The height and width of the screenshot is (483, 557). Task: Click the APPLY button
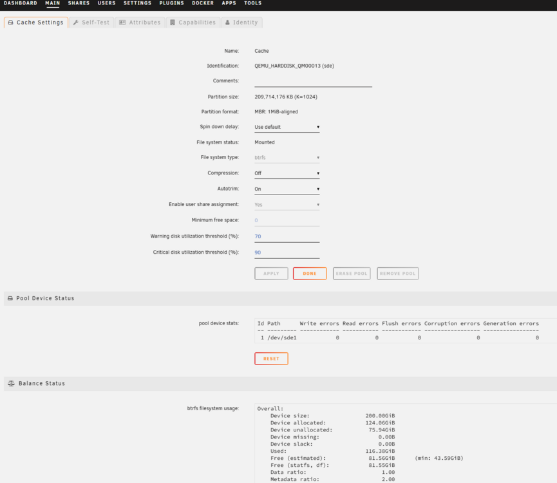pos(271,274)
